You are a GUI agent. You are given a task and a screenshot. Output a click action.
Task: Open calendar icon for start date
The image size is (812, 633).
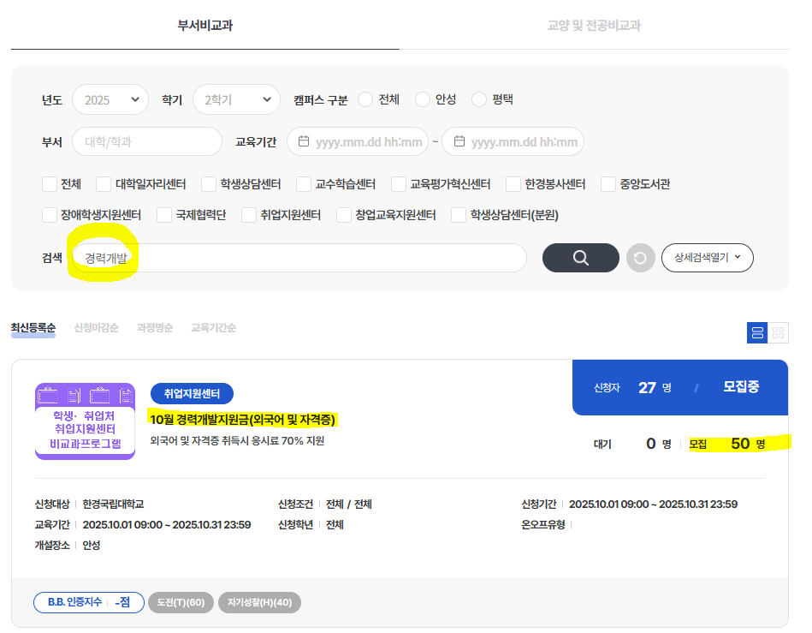[x=304, y=141]
